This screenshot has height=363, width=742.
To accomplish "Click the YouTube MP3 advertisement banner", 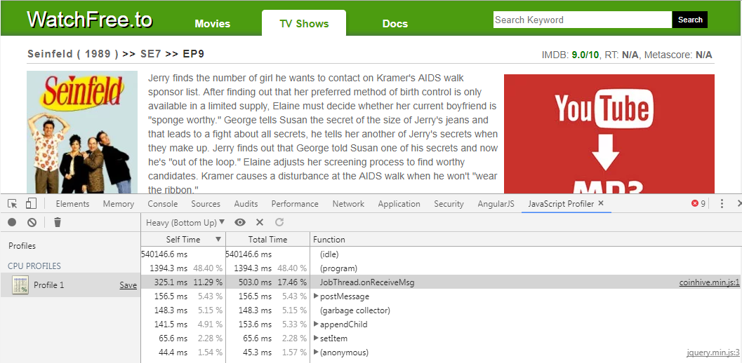I will pos(609,134).
